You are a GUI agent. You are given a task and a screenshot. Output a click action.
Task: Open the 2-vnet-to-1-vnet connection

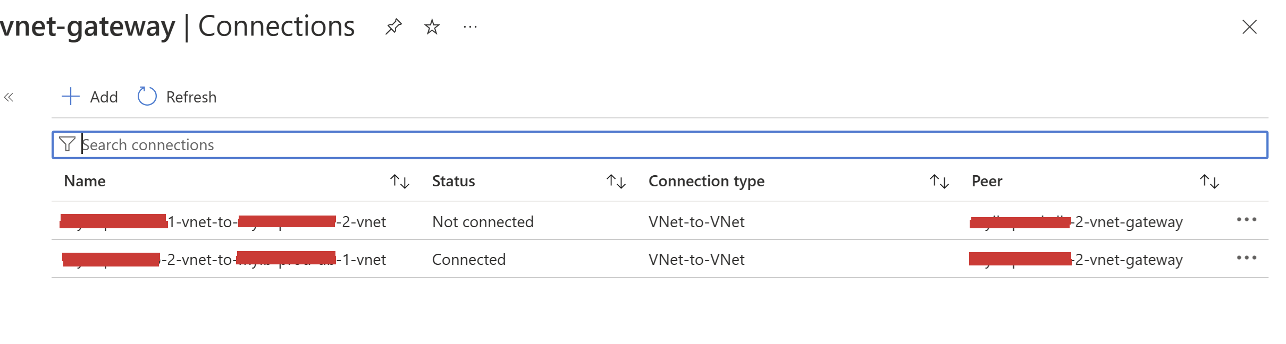223,260
